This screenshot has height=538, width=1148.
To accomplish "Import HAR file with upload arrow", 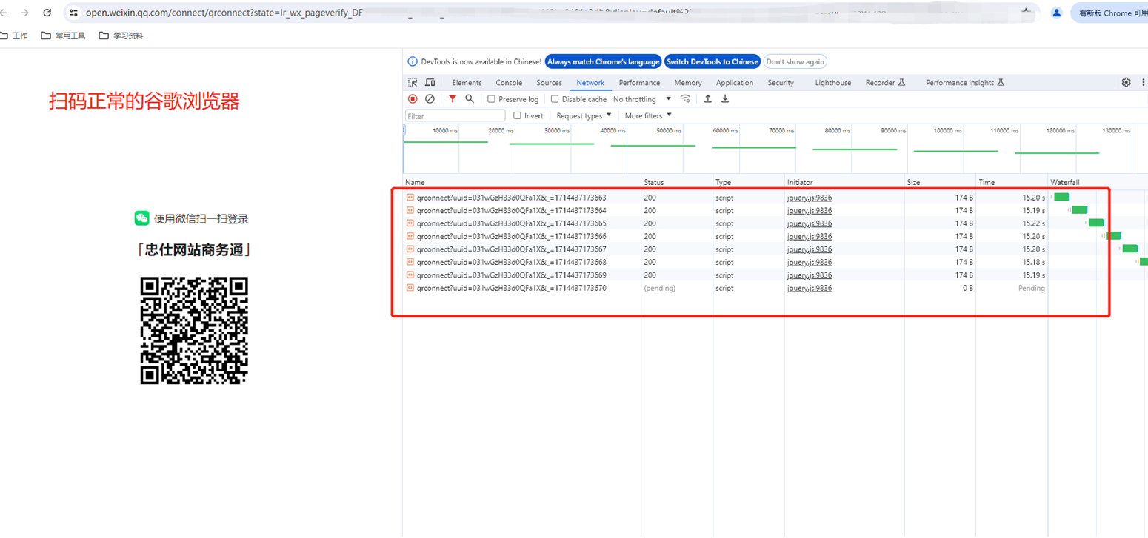I will [x=708, y=99].
